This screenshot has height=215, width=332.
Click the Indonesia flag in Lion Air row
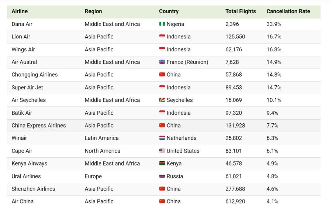162,37
